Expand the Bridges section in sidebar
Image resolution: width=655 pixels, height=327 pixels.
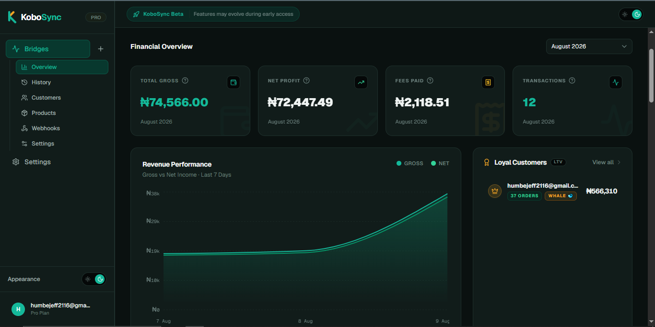pyautogui.click(x=48, y=49)
